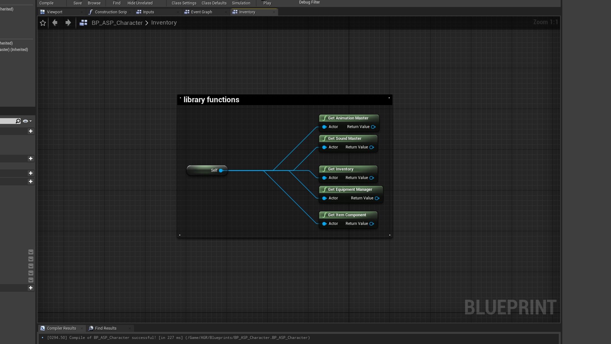Screen dimensions: 611x344
Task: Go back with the left navigation arrow
Action: pos(55,23)
